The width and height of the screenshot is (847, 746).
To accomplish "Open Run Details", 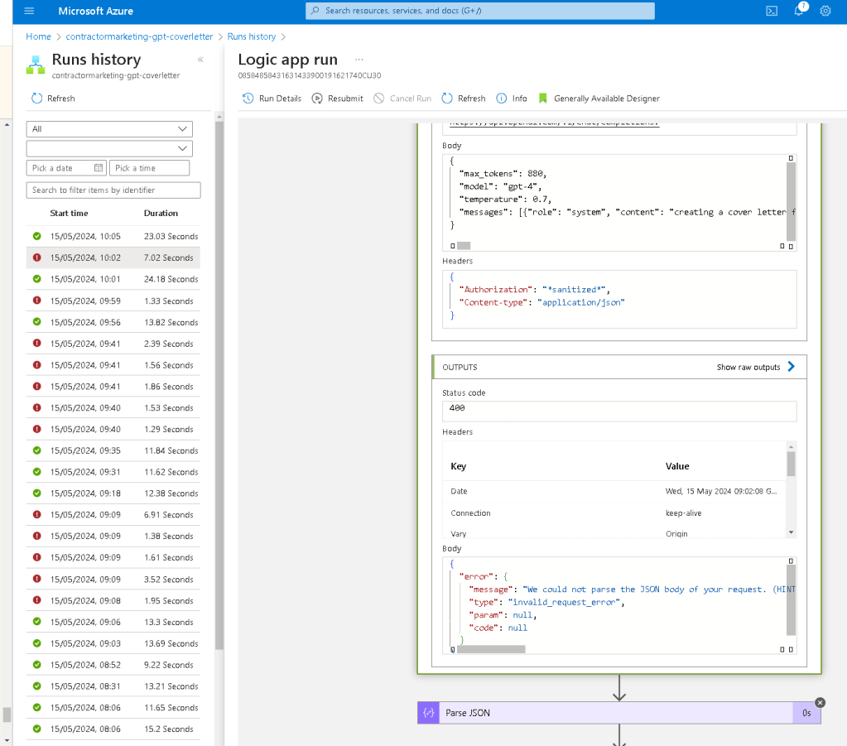I will tap(272, 99).
